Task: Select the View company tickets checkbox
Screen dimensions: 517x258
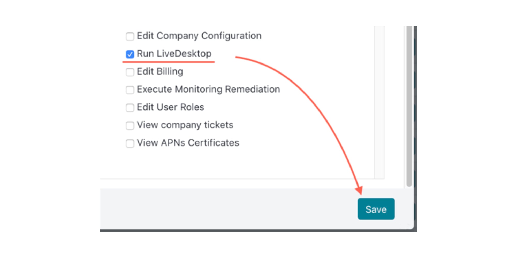Action: coord(130,125)
